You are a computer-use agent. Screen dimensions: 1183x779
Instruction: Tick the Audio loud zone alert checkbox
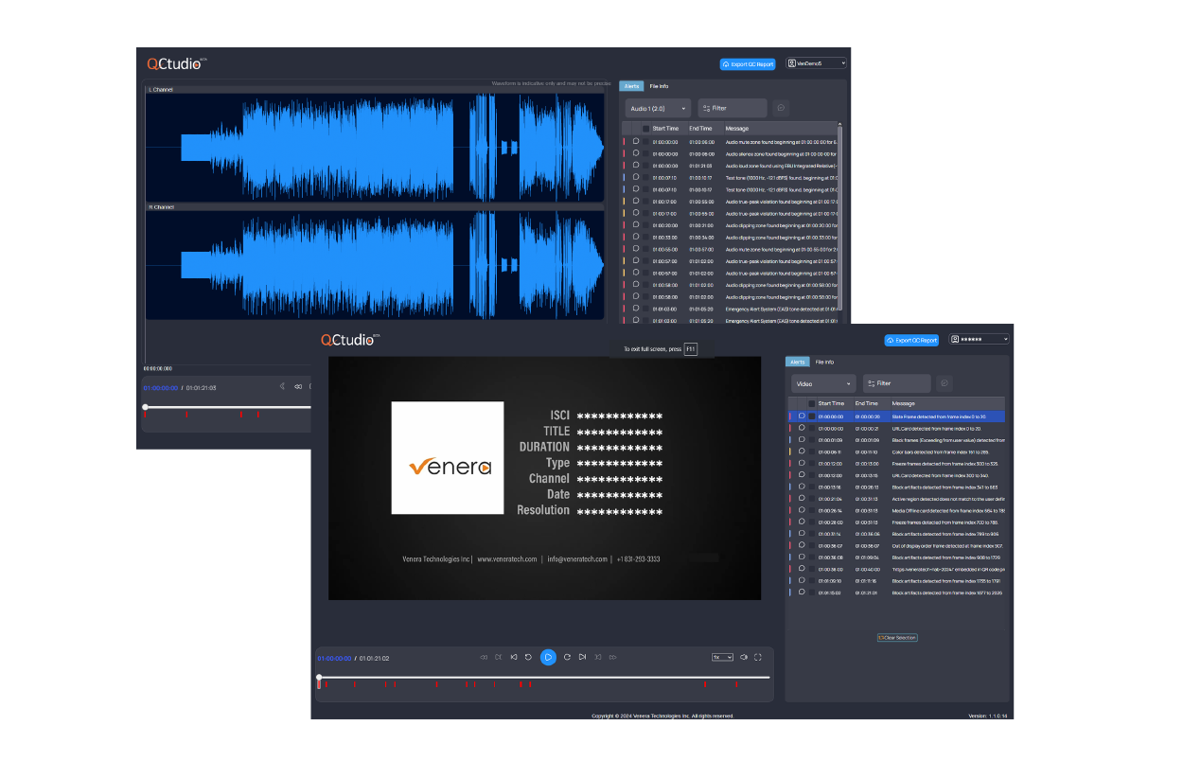pos(646,165)
